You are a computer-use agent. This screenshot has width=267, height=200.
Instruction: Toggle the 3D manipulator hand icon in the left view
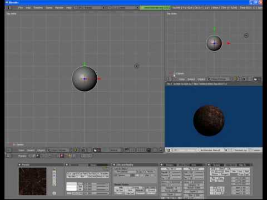(x=95, y=150)
